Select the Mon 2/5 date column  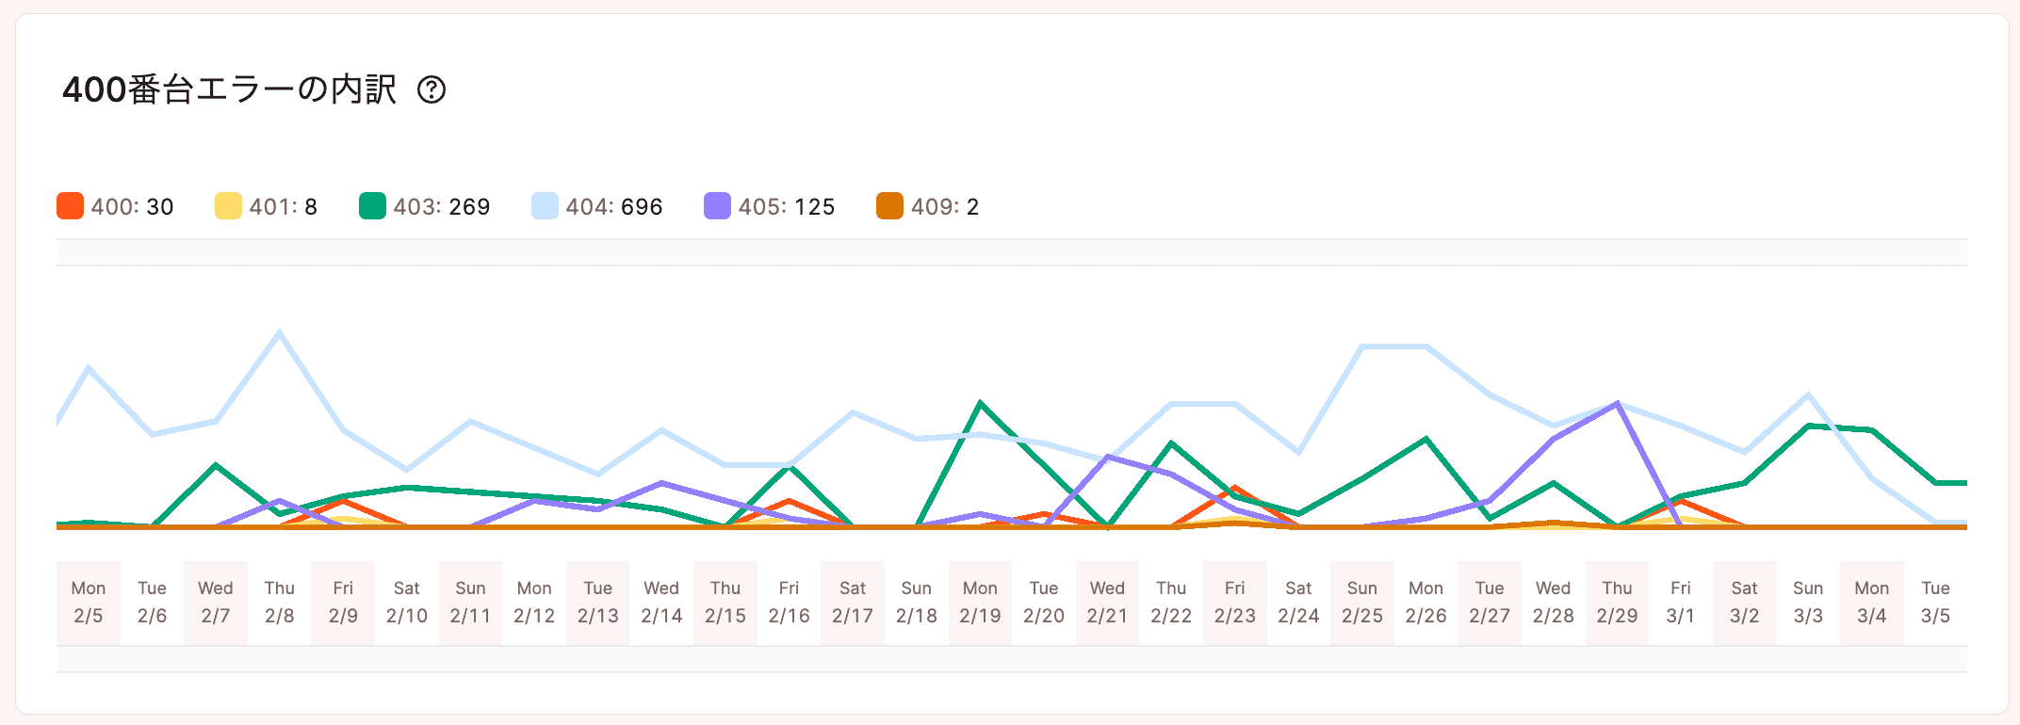click(x=89, y=602)
